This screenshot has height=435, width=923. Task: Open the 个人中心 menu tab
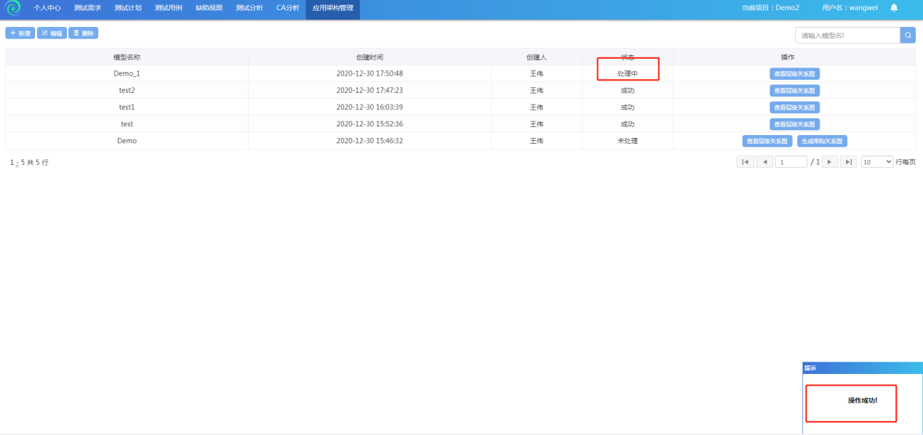(x=47, y=8)
